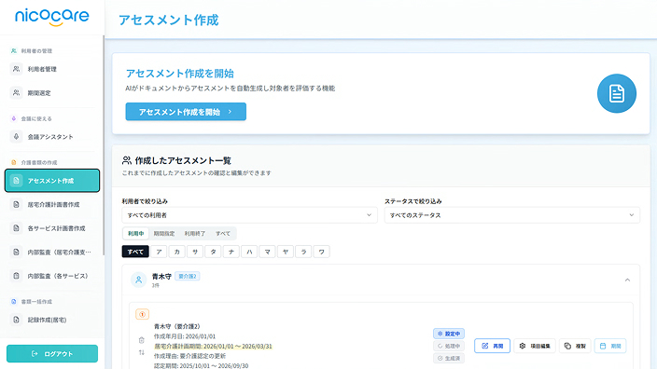Click the 生成済 status badge
Screen dimensions: 657x369
point(449,358)
